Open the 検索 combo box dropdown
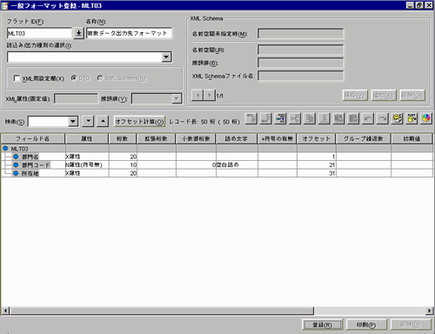 (73, 121)
